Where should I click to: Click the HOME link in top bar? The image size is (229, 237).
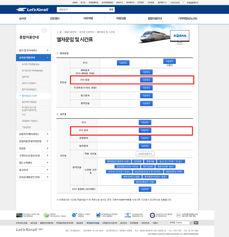click(x=75, y=3)
